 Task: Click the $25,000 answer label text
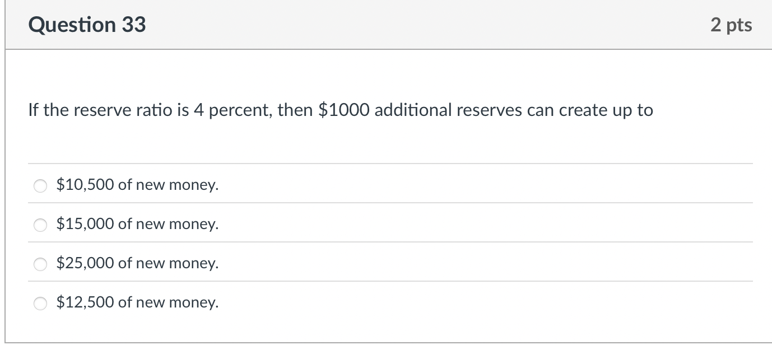(137, 263)
